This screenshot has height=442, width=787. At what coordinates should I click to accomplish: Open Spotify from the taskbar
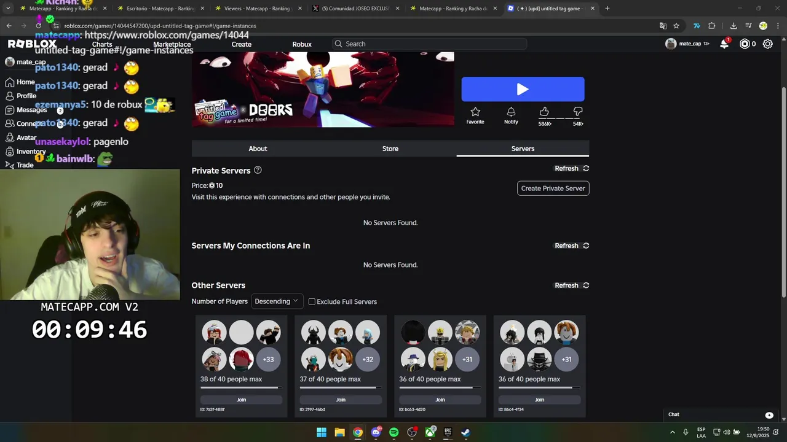pyautogui.click(x=393, y=432)
